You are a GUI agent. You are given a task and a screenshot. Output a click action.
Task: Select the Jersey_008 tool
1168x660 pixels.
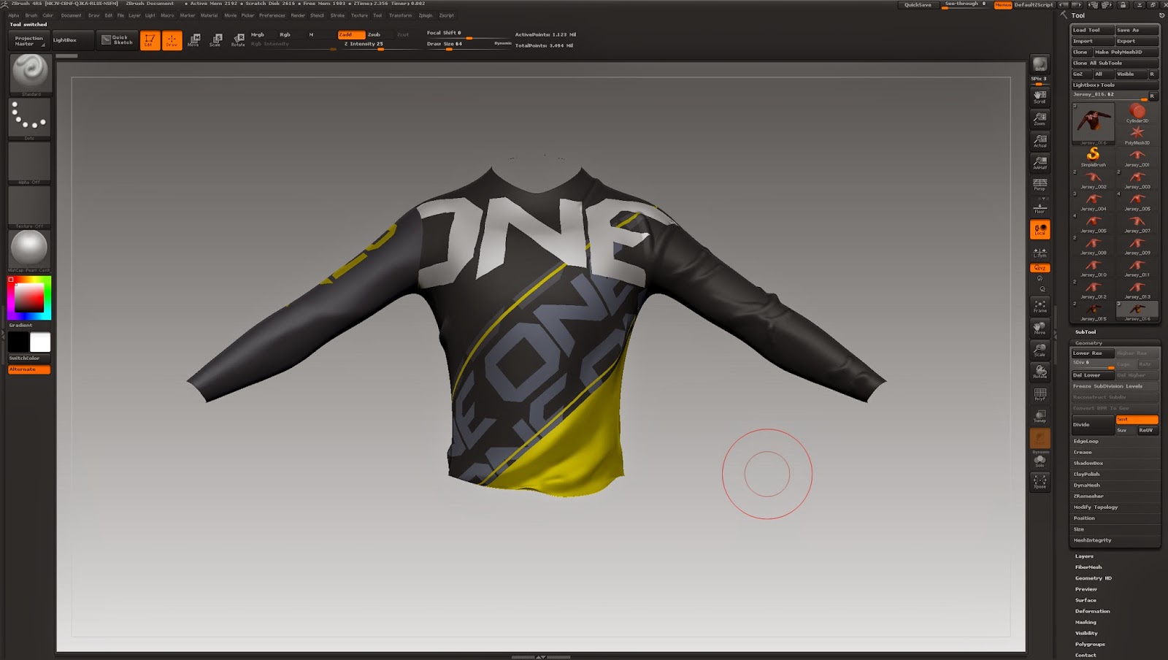[1093, 245]
